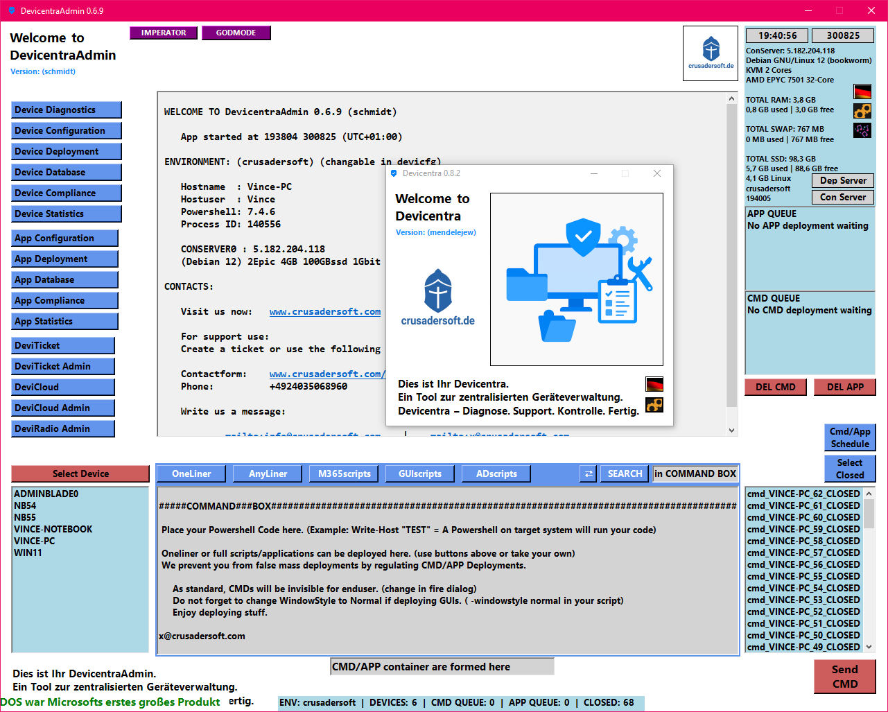This screenshot has width=888, height=712.
Task: Click the orange gears icon in the server panel
Action: click(862, 111)
